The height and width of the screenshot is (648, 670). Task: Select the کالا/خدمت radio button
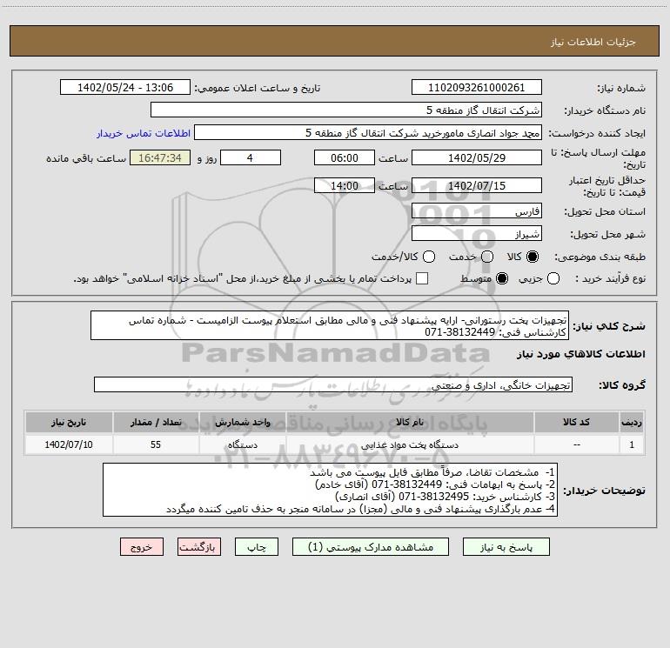tap(429, 257)
